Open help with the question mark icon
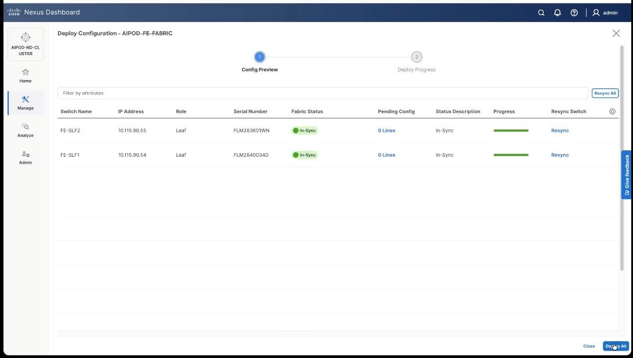Viewport: 633px width, 358px height. pyautogui.click(x=574, y=12)
